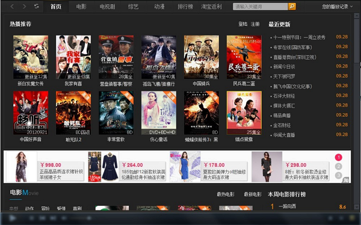Open 十一特别节目：一周立波秀 entry
The height and width of the screenshot is (225, 361).
[x=299, y=37]
